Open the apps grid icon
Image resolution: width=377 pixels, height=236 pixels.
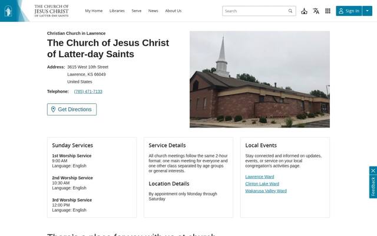pos(328,11)
